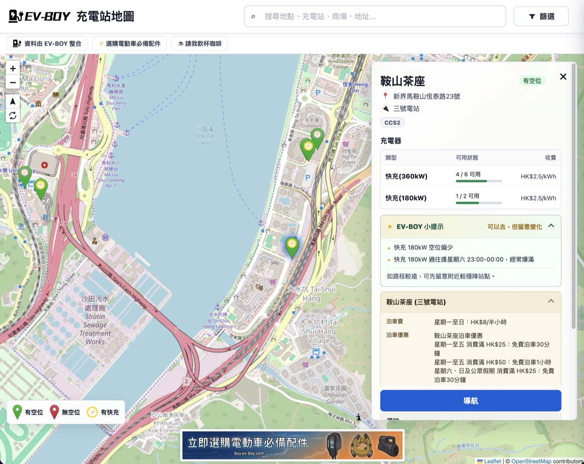Click the 鞍山茶座 station title

click(403, 81)
